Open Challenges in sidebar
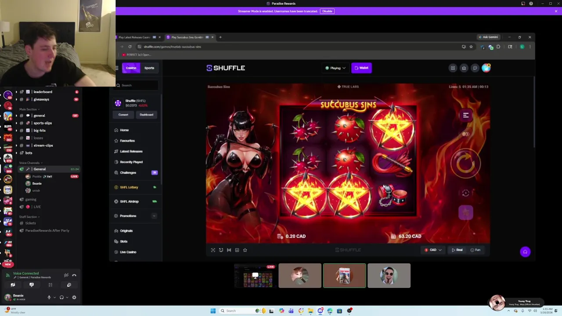 pyautogui.click(x=128, y=173)
